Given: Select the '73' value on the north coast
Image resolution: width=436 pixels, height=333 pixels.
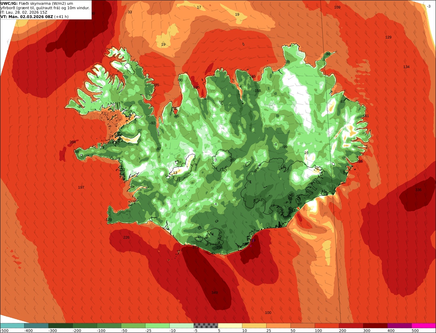Looking at the screenshot, I should point(288,62).
